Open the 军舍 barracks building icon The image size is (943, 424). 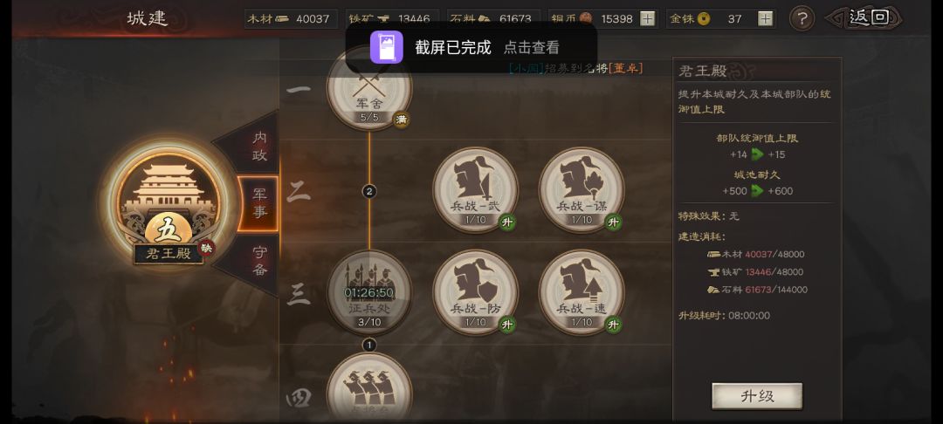pos(369,88)
